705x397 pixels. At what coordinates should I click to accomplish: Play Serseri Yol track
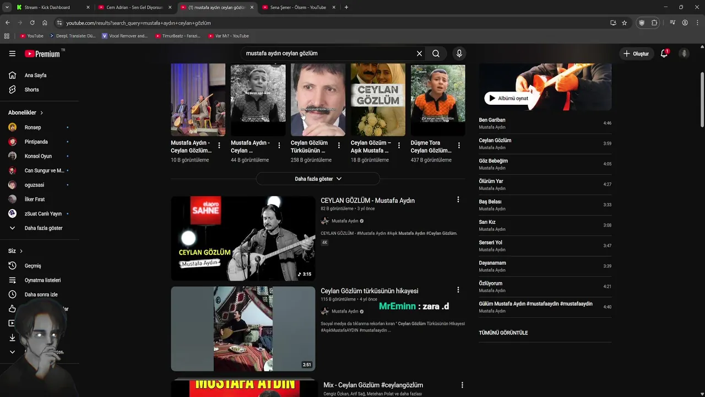coord(545,246)
